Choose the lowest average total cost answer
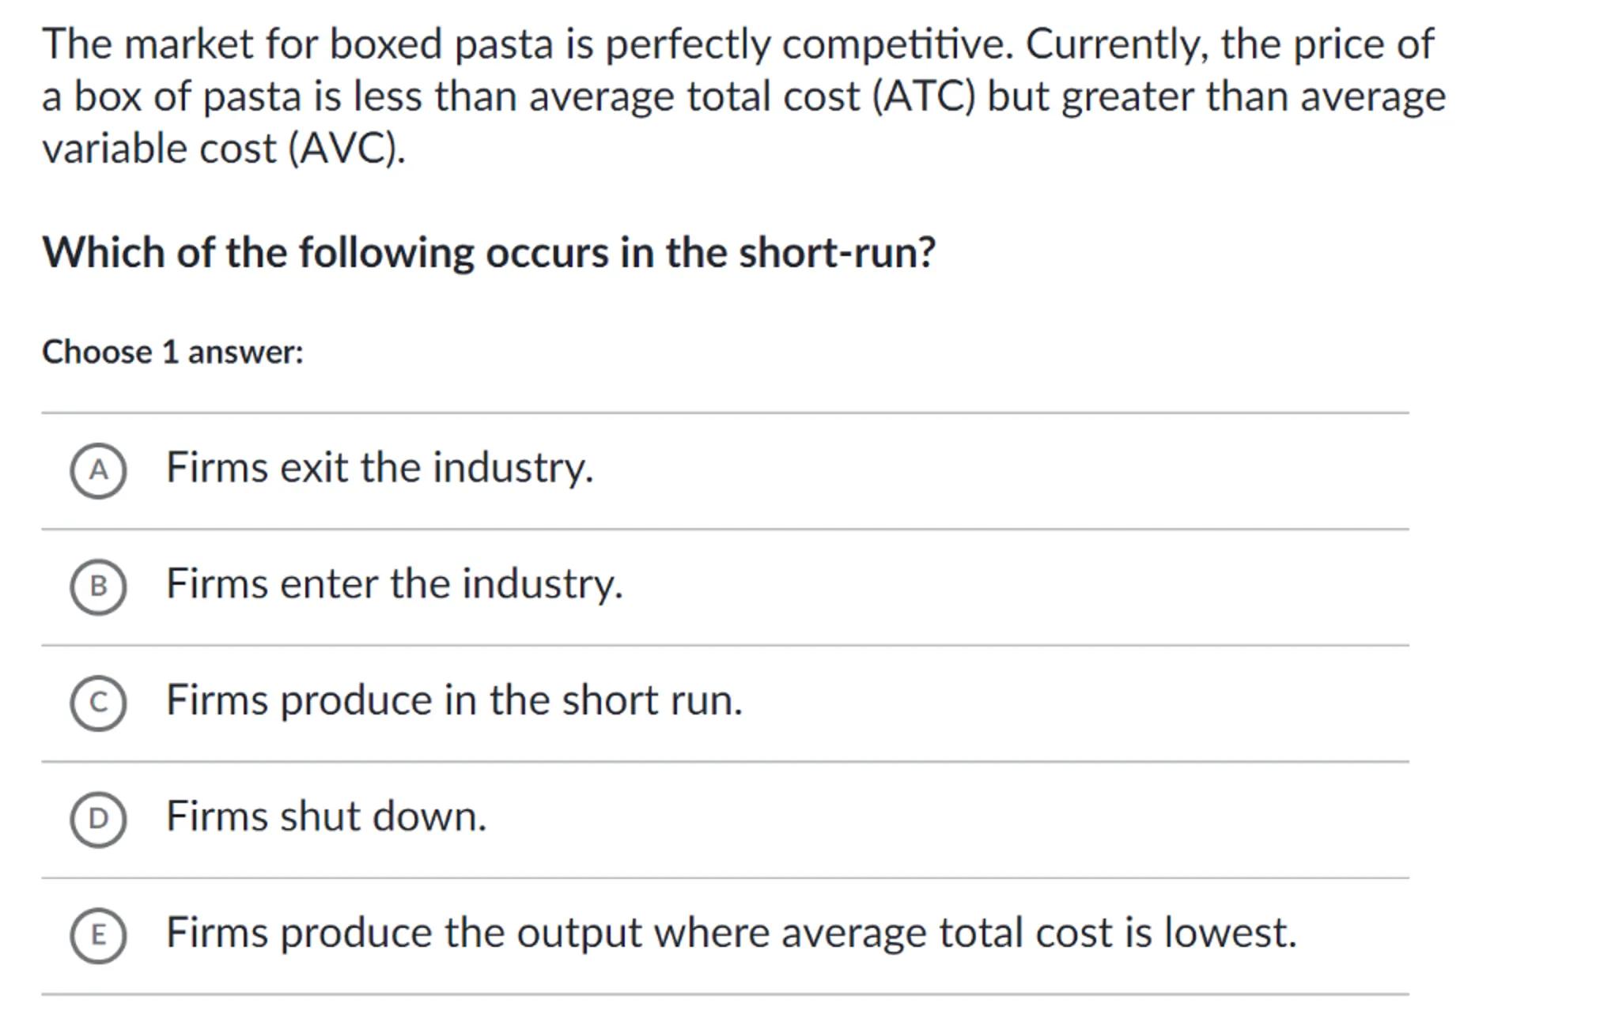 [x=731, y=933]
